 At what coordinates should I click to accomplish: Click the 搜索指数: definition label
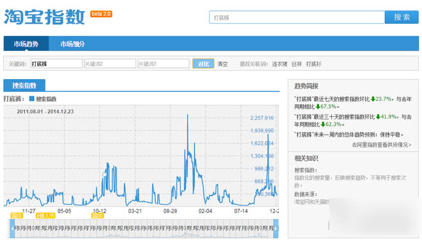click(306, 170)
